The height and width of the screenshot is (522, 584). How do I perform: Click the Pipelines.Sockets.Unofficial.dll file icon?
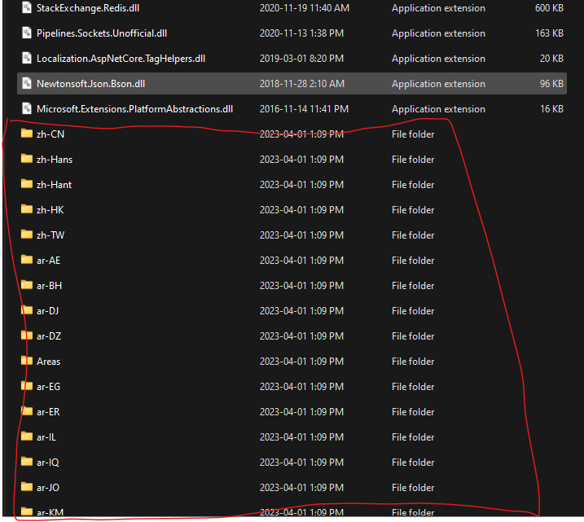[27, 33]
